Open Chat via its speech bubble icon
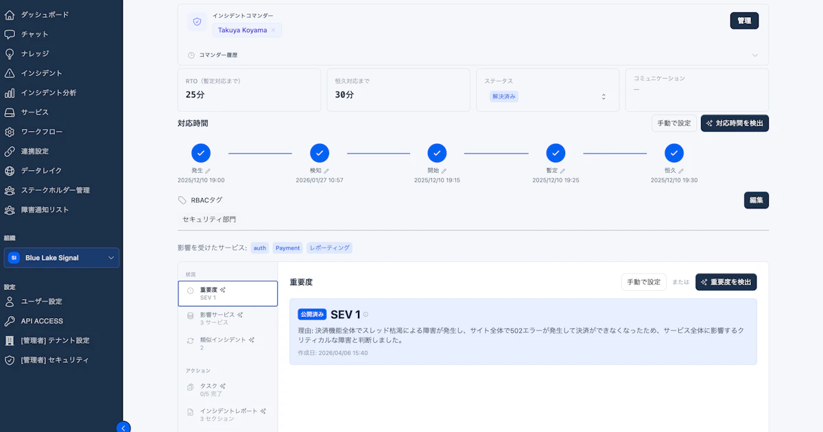The height and width of the screenshot is (432, 823). click(x=10, y=34)
